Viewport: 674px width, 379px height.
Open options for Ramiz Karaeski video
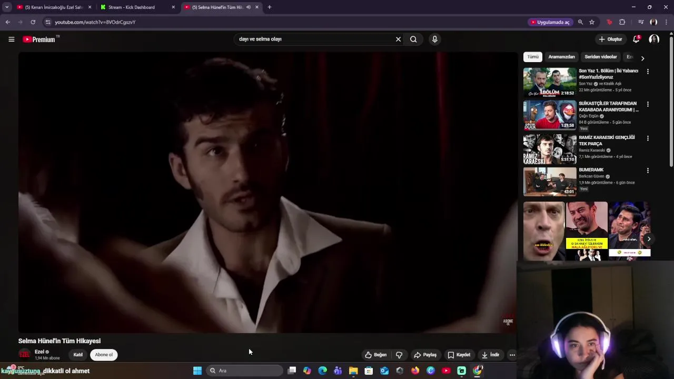coord(648,138)
